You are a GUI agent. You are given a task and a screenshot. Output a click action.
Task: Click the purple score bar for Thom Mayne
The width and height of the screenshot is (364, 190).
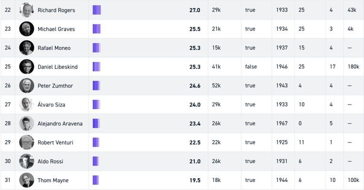point(96,180)
